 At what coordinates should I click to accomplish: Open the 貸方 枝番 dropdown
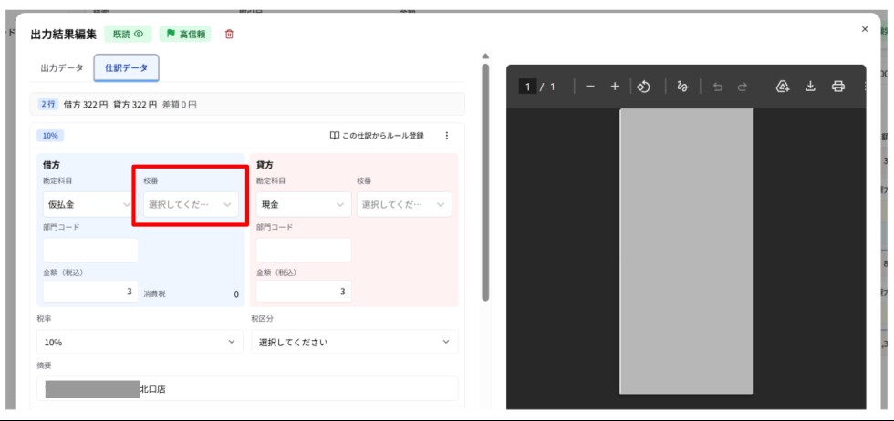coord(404,204)
